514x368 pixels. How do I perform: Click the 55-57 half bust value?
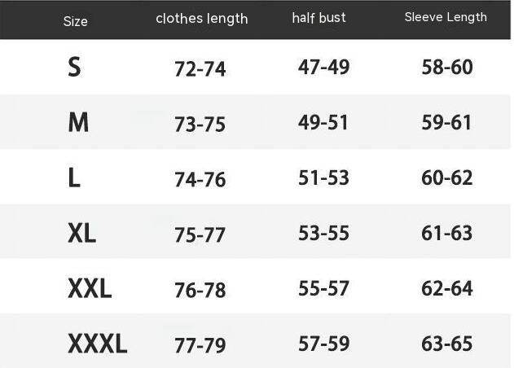pos(323,288)
